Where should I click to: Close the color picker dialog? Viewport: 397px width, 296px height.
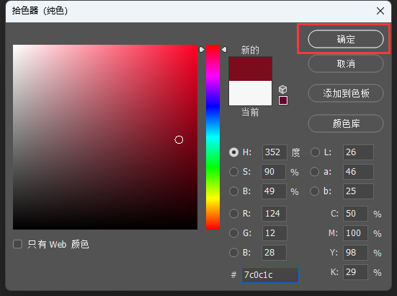coord(380,11)
